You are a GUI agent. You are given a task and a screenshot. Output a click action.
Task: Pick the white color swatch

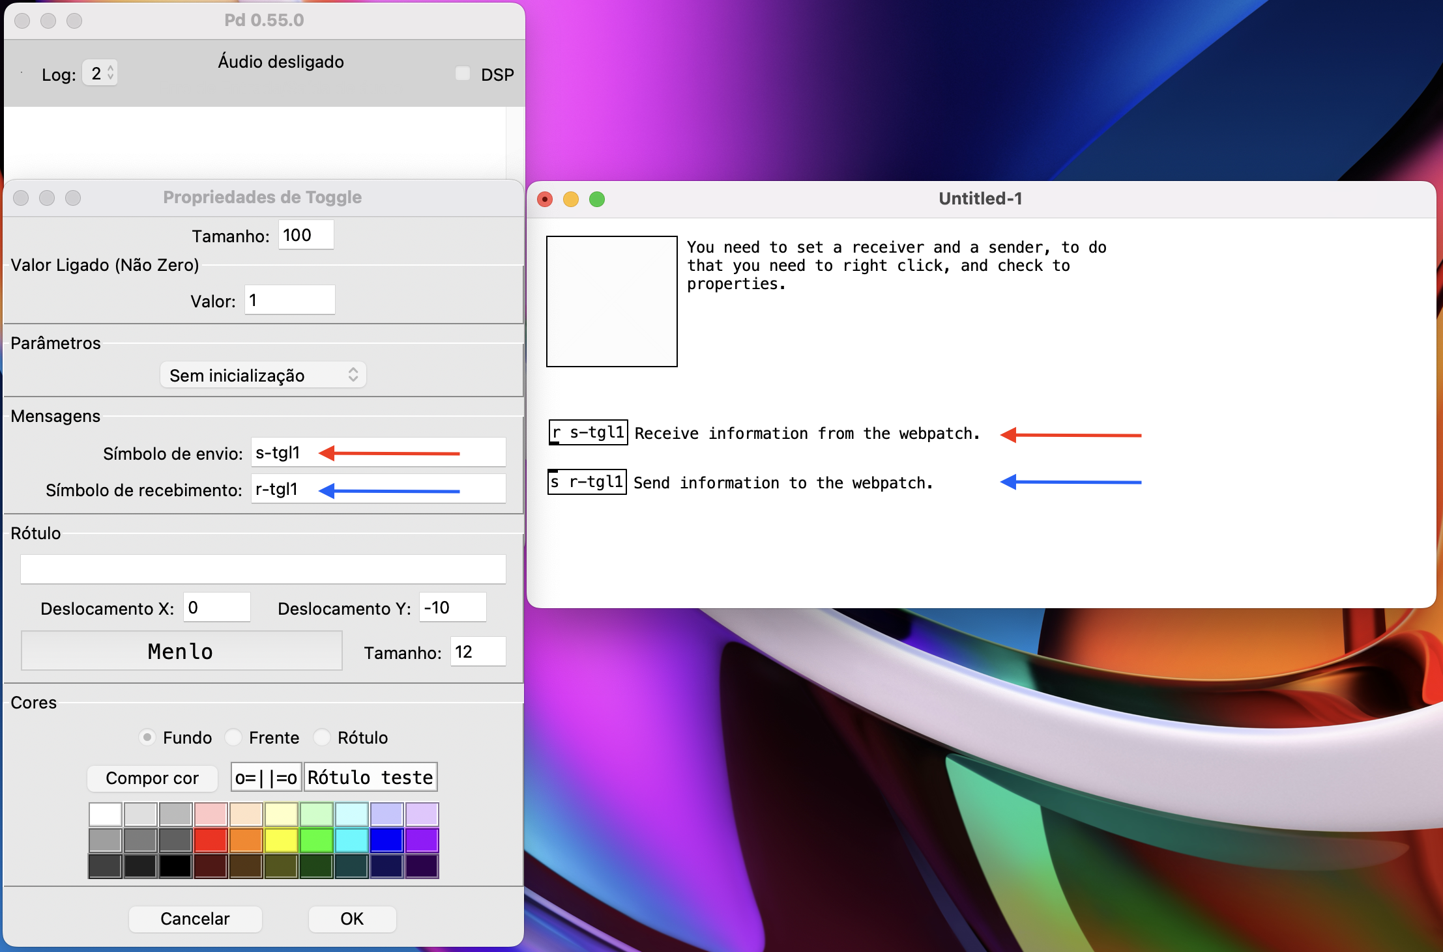(x=106, y=815)
